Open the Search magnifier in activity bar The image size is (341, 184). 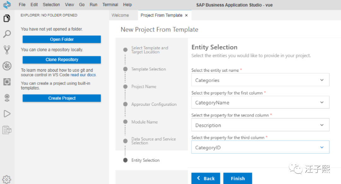[x=7, y=34]
